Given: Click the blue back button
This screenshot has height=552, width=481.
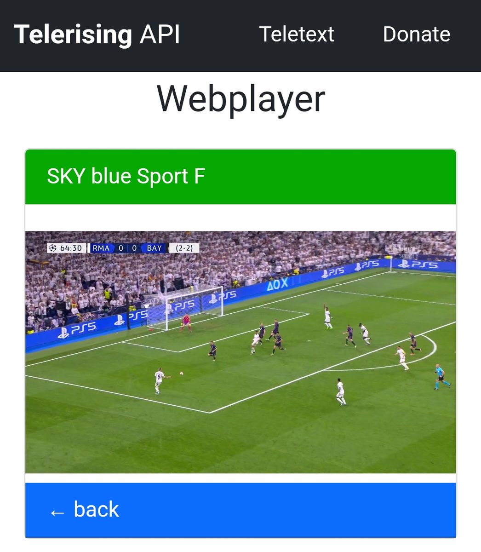Looking at the screenshot, I should click(x=240, y=510).
